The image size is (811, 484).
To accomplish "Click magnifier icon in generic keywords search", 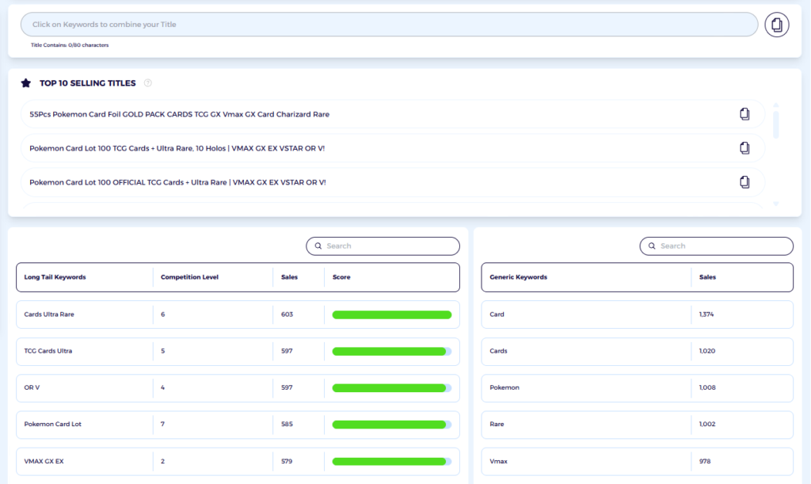I will click(652, 246).
